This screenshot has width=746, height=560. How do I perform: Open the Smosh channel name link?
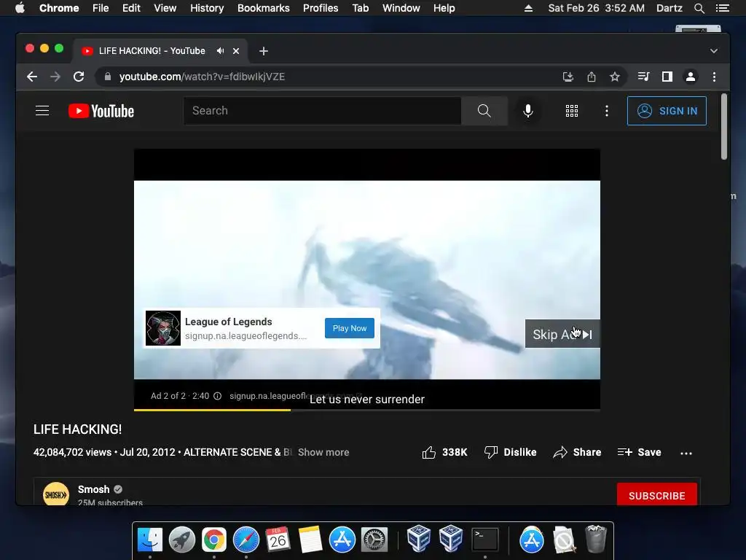click(x=94, y=489)
